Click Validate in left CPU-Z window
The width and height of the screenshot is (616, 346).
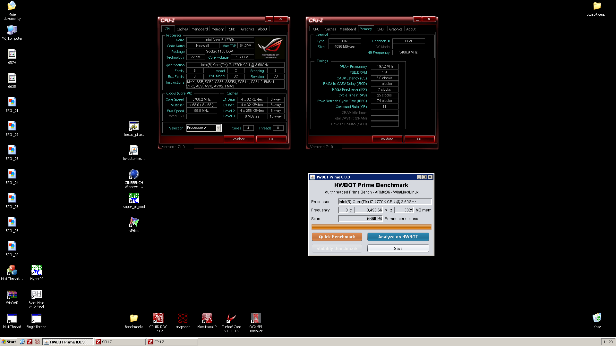coord(239,139)
